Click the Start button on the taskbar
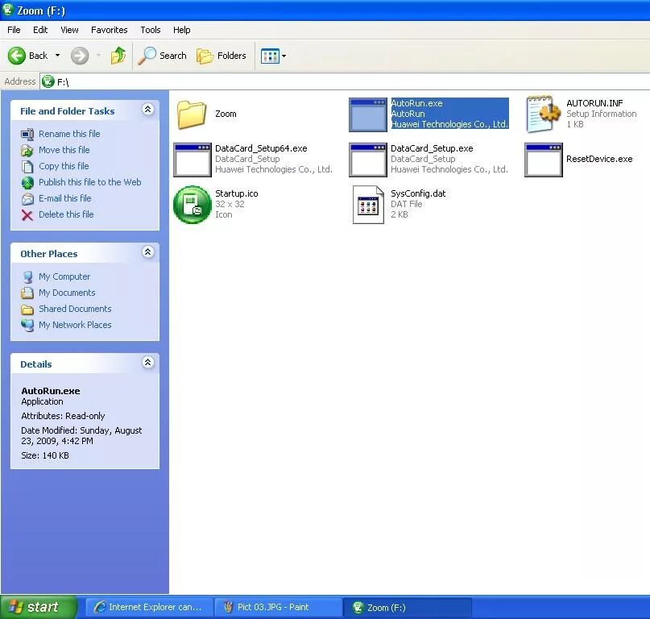Viewport: 650px width, 619px height. (x=39, y=608)
